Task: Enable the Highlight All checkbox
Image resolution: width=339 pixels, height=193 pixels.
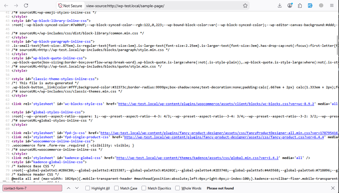Action: (x=87, y=188)
